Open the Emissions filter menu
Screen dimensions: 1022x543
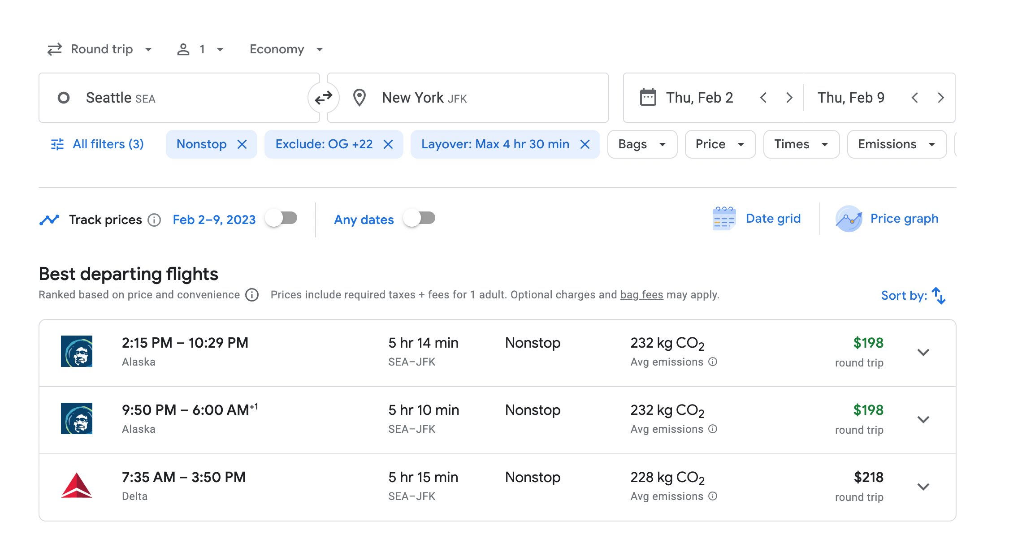click(896, 144)
